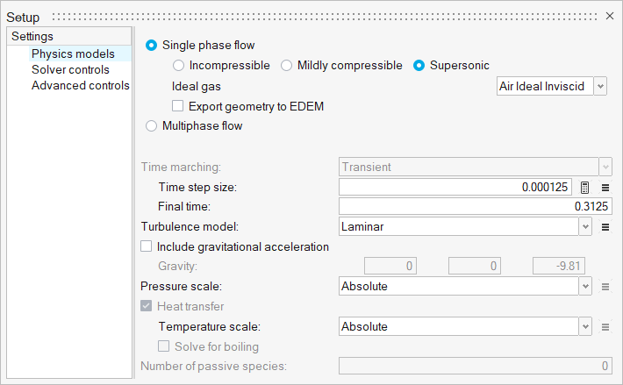Select the Single phase flow option
623x385 pixels.
coord(152,45)
